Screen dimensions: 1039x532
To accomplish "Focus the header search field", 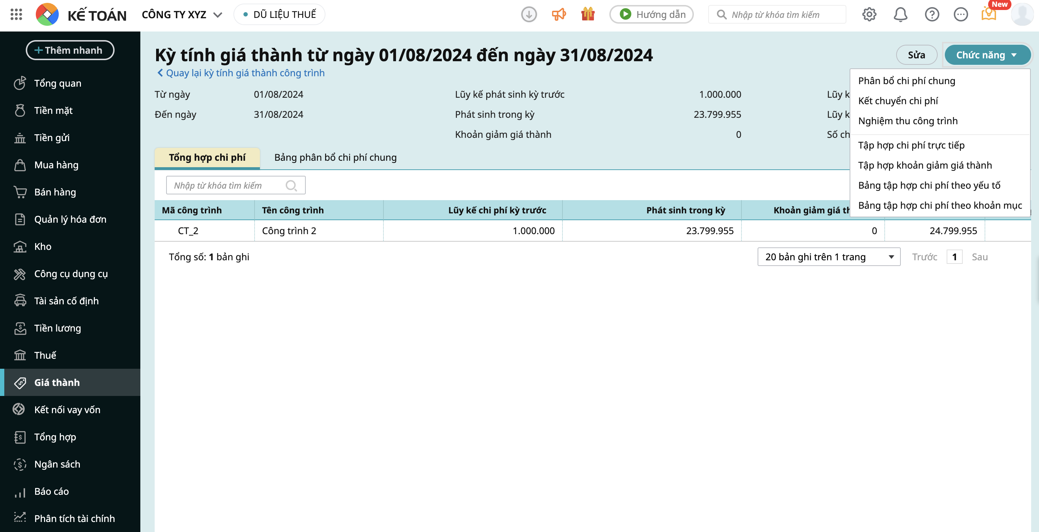I will 777,15.
